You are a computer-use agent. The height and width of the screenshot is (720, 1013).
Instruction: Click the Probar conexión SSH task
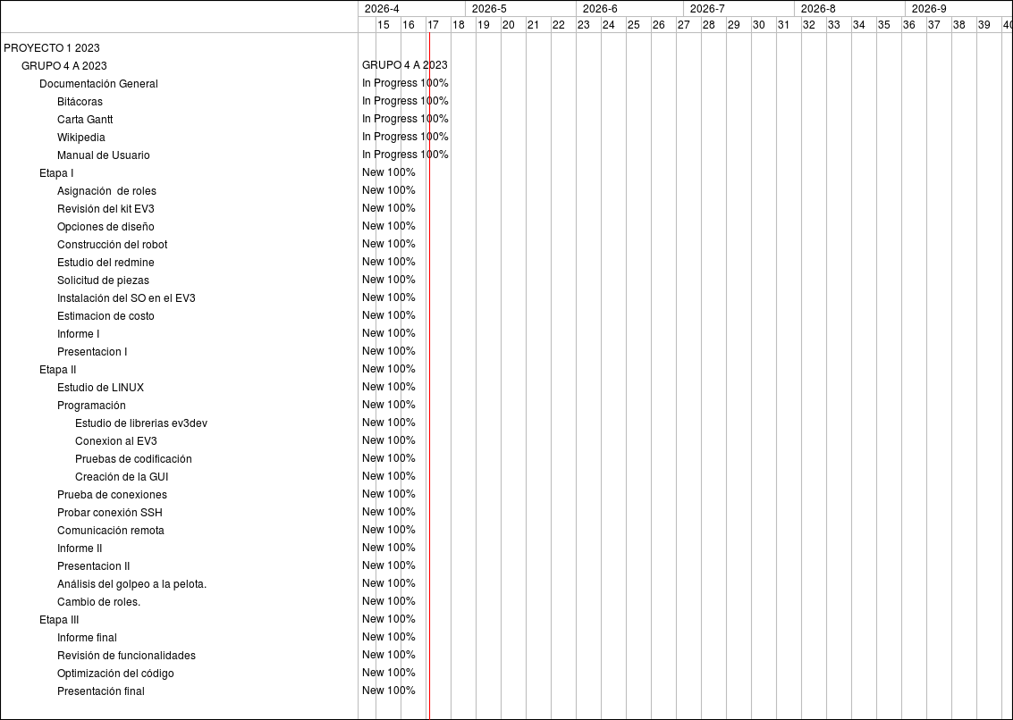[109, 513]
